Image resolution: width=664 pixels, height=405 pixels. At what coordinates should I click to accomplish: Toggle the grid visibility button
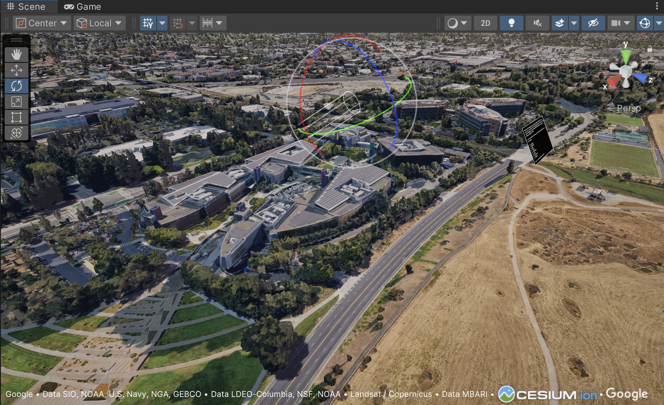(148, 23)
